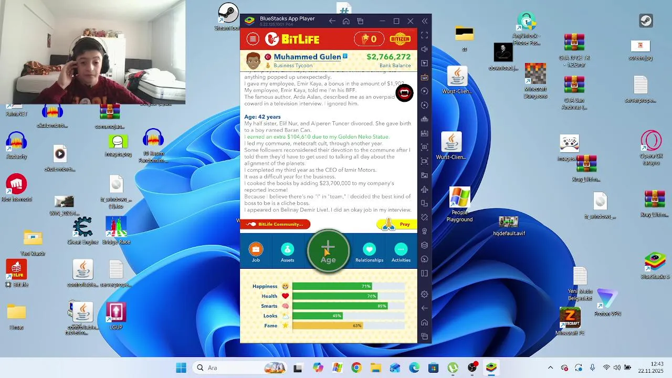
Task: Open the Bitizen membership badge
Action: tap(400, 39)
